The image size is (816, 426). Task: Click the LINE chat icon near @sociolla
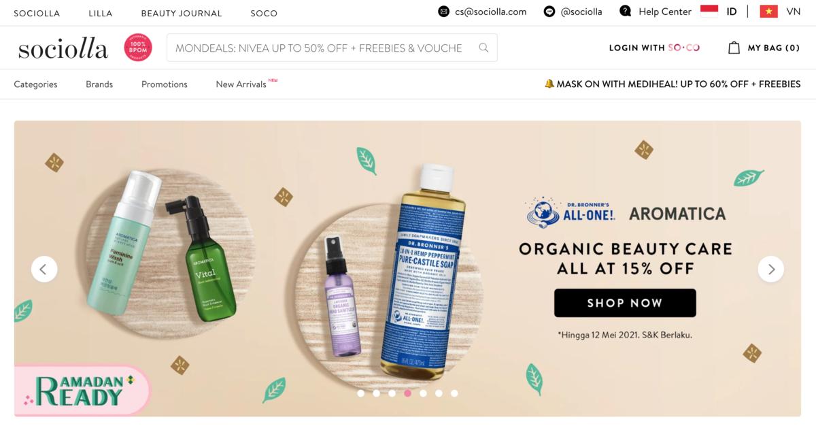click(x=549, y=12)
